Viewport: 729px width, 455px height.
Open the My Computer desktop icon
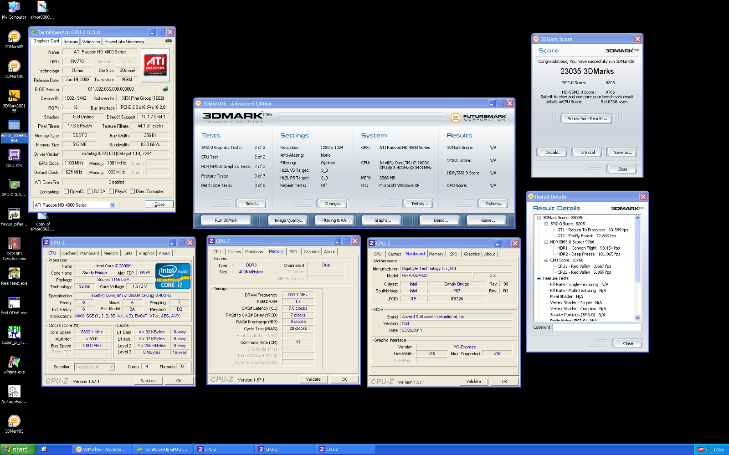pyautogui.click(x=14, y=10)
